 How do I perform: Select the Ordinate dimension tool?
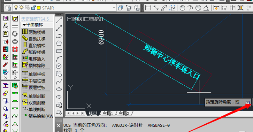(172, 8)
